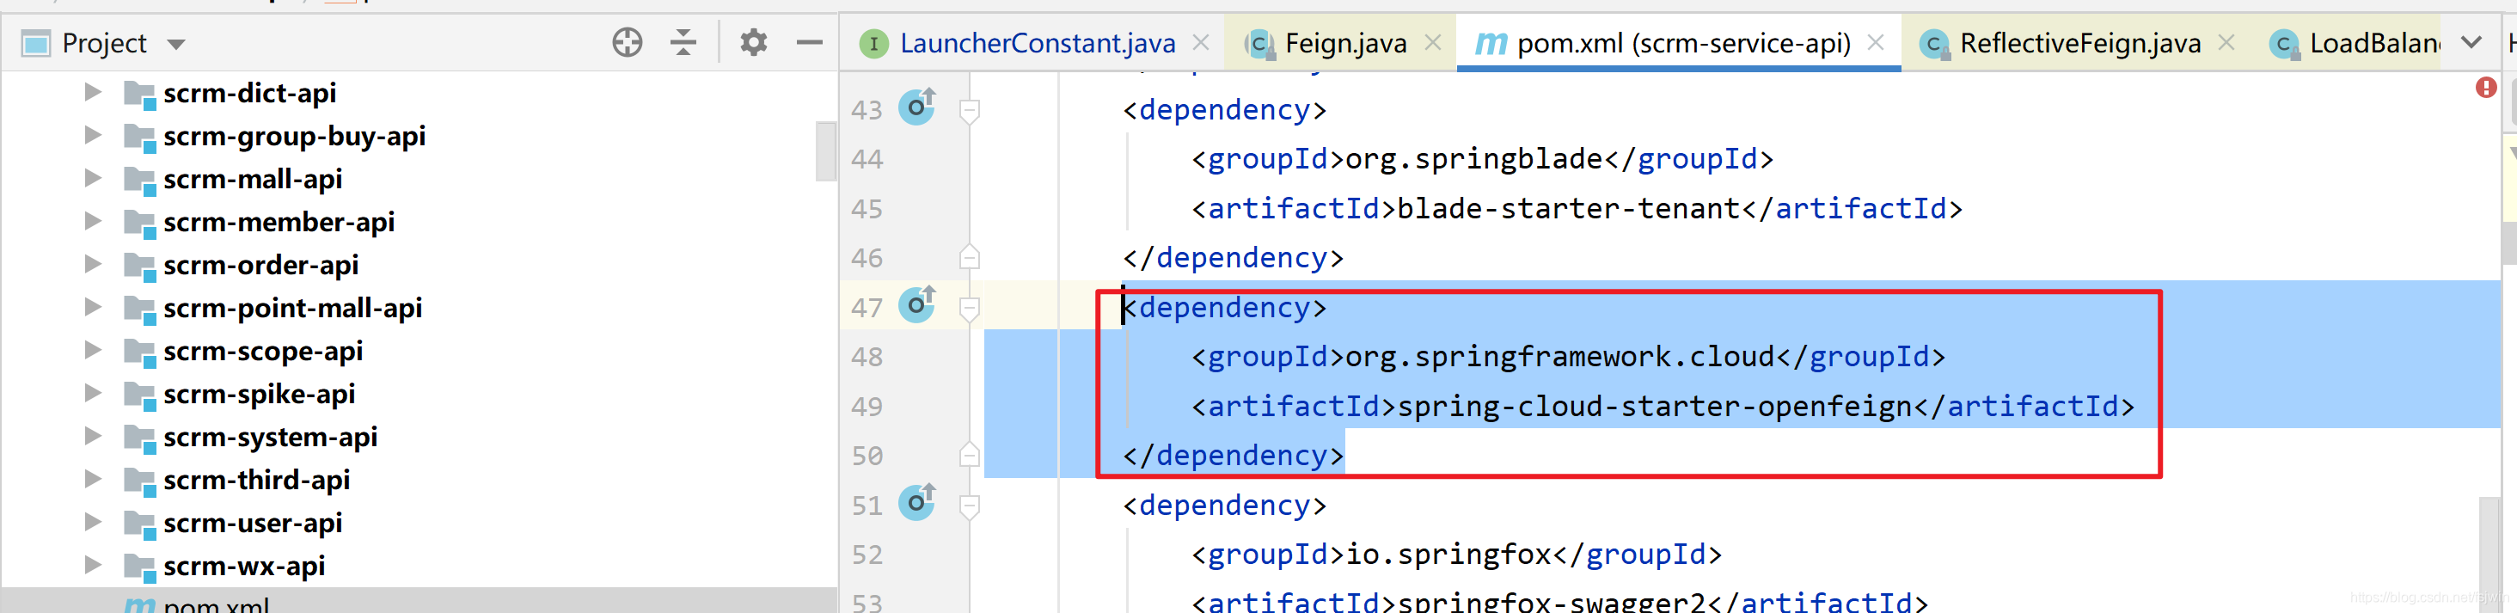
Task: Expand the scrm-scope-api module
Action: click(x=93, y=350)
